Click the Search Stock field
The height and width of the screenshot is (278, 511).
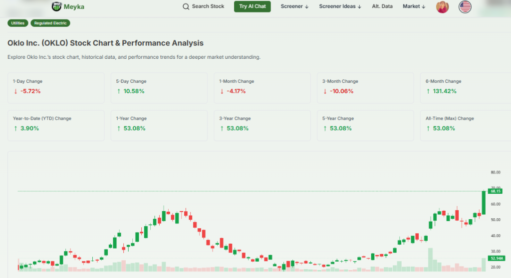pos(204,6)
